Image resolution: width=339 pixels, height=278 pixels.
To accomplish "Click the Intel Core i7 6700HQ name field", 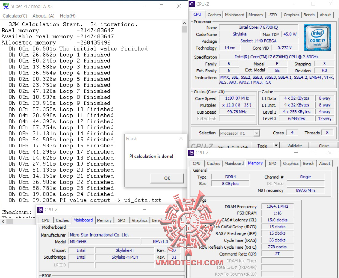I will (258, 27).
